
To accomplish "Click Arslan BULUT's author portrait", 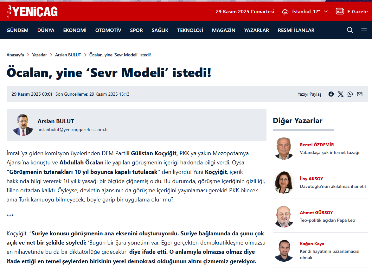I will tap(23, 125).
